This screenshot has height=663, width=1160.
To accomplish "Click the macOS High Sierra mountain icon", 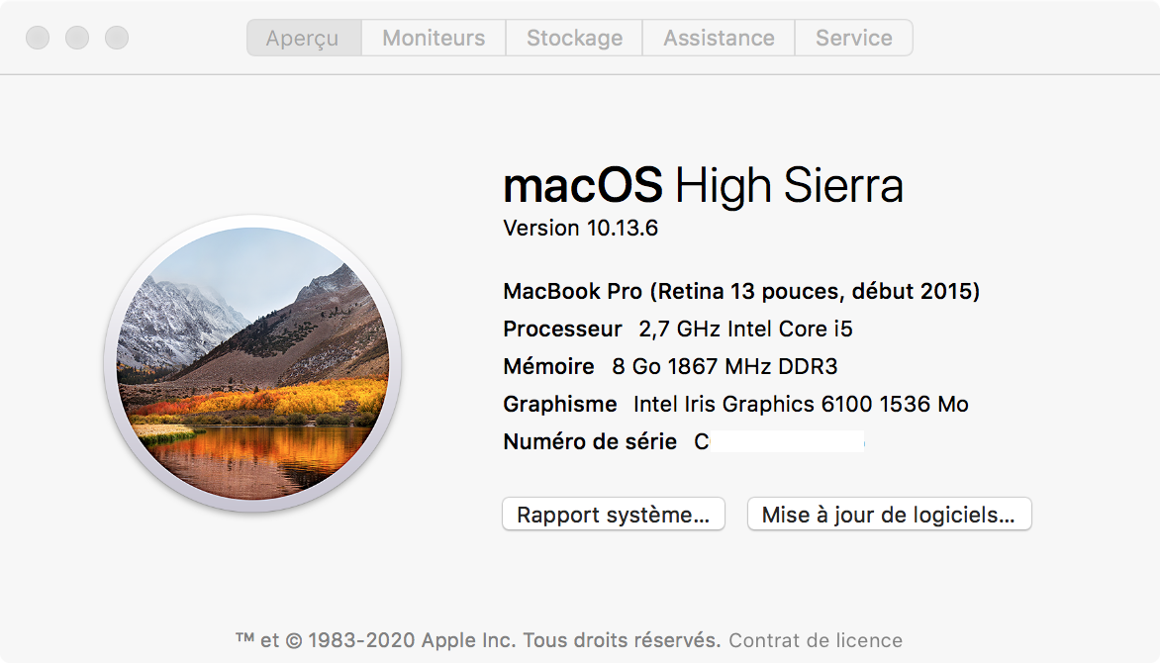I will click(x=252, y=363).
